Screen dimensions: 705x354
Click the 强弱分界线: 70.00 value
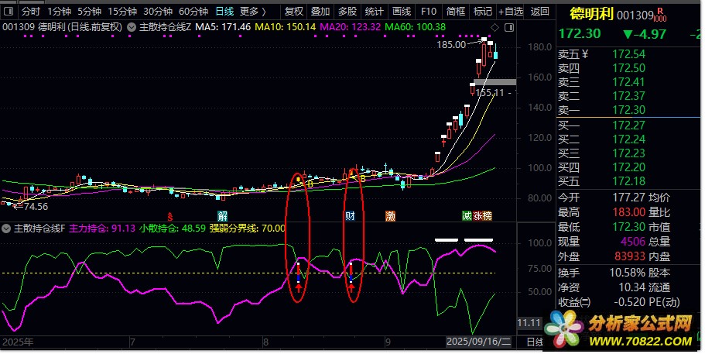(x=248, y=229)
